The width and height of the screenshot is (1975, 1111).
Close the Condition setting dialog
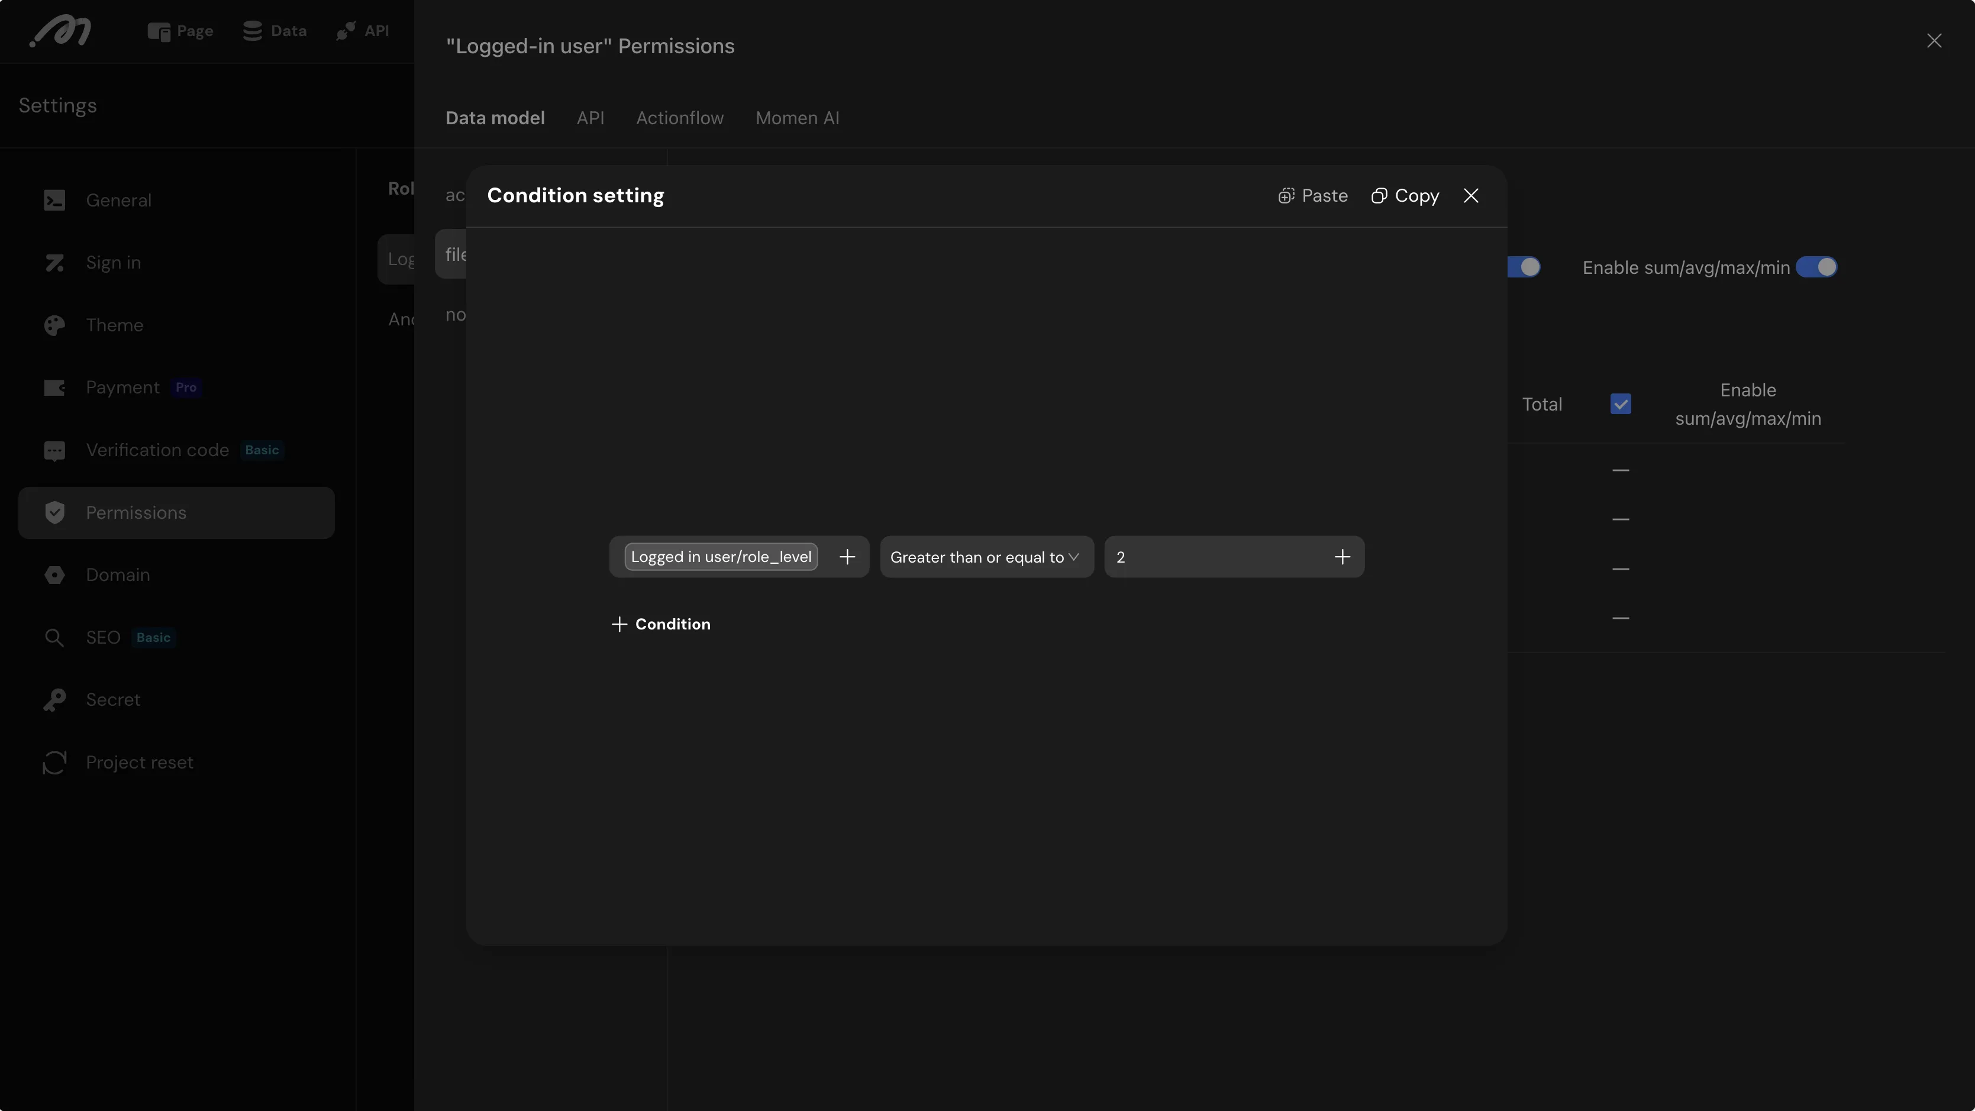[1471, 196]
